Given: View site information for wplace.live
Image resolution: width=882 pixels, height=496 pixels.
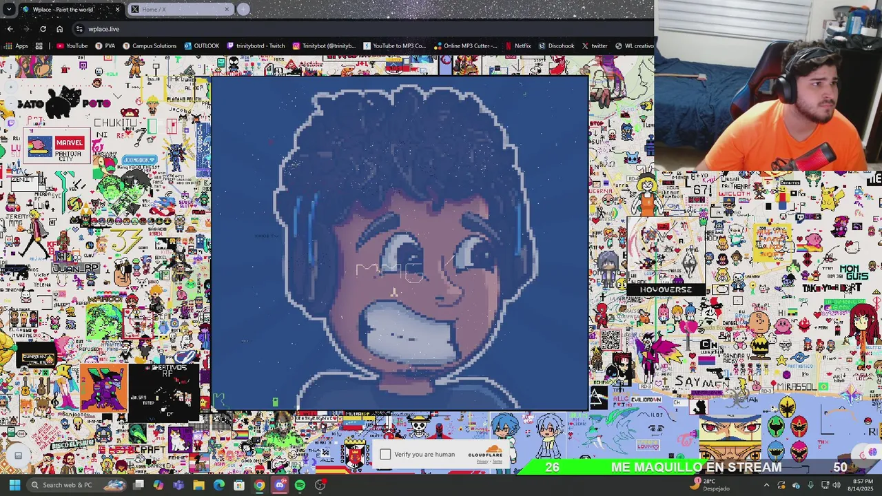Looking at the screenshot, I should pyautogui.click(x=79, y=29).
